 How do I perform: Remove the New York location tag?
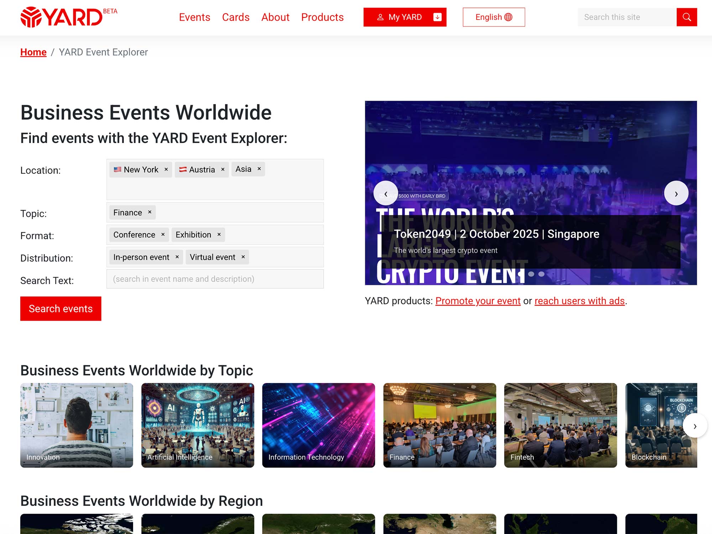click(166, 169)
